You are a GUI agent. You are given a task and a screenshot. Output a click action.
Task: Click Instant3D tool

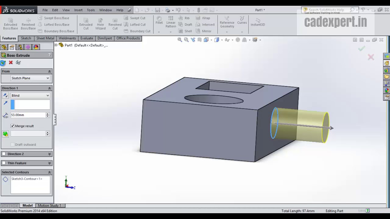[258, 22]
